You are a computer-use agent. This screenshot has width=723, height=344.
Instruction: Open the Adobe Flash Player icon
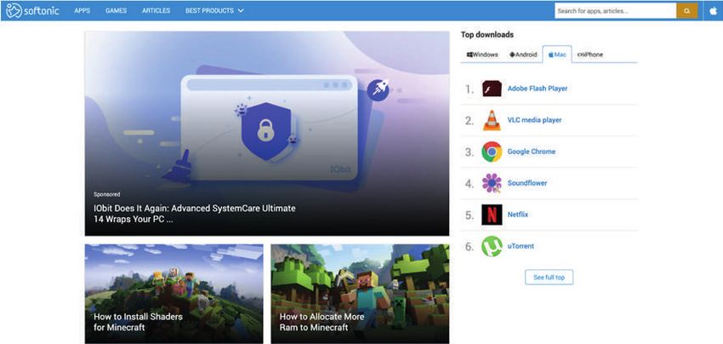coord(492,89)
